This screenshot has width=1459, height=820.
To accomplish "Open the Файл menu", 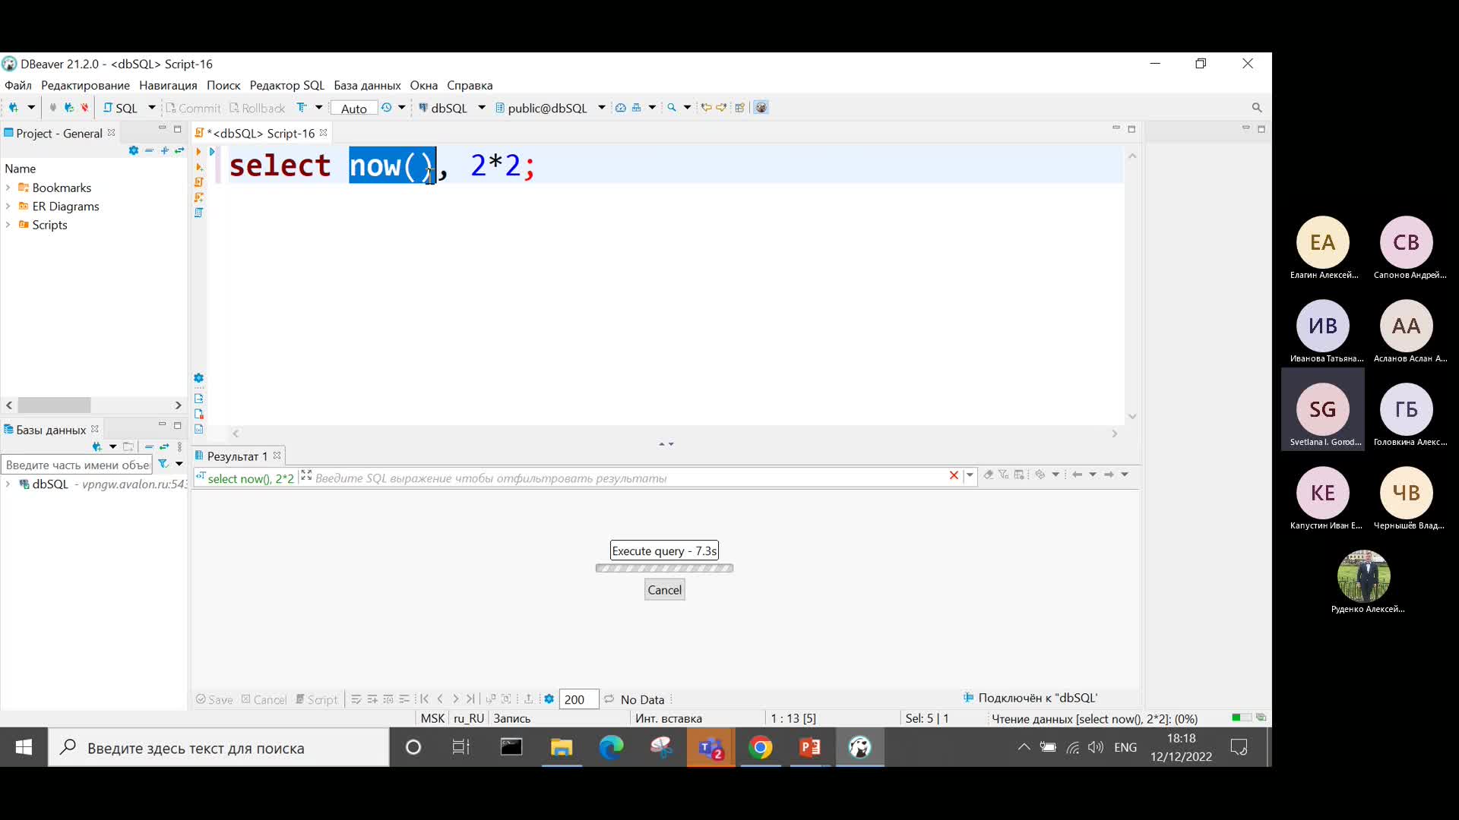I will coord(18,85).
